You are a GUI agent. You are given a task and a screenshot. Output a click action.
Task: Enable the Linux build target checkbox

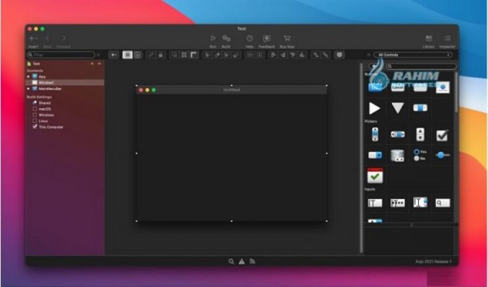pyautogui.click(x=35, y=121)
